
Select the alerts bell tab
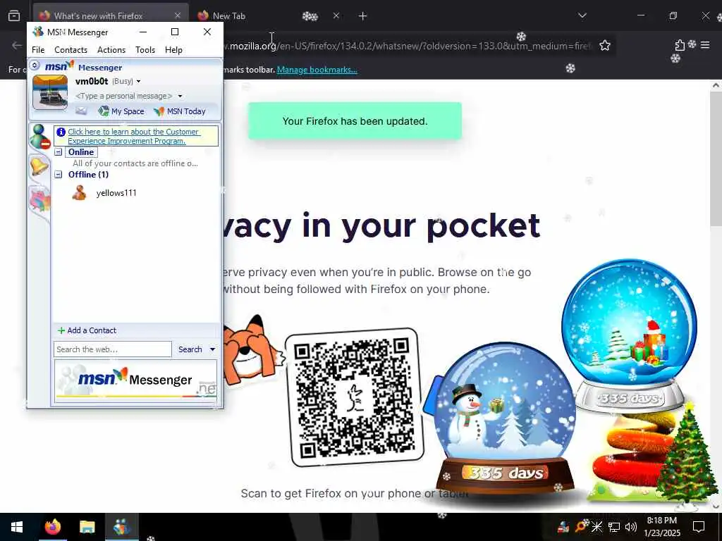pyautogui.click(x=39, y=166)
